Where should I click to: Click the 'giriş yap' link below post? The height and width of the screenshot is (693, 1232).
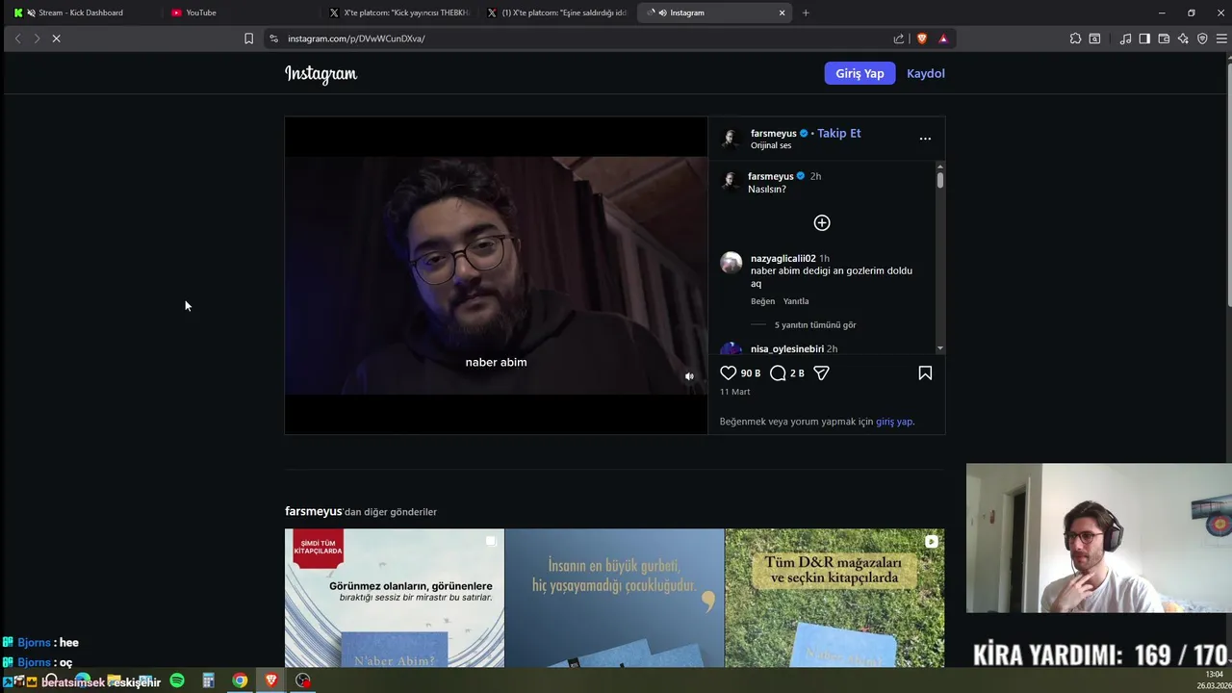tap(894, 422)
